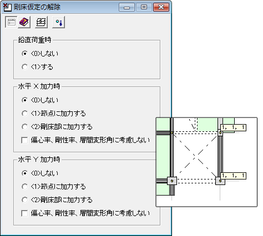Select <0>しない under 水平 Y 加力時

tap(24, 173)
